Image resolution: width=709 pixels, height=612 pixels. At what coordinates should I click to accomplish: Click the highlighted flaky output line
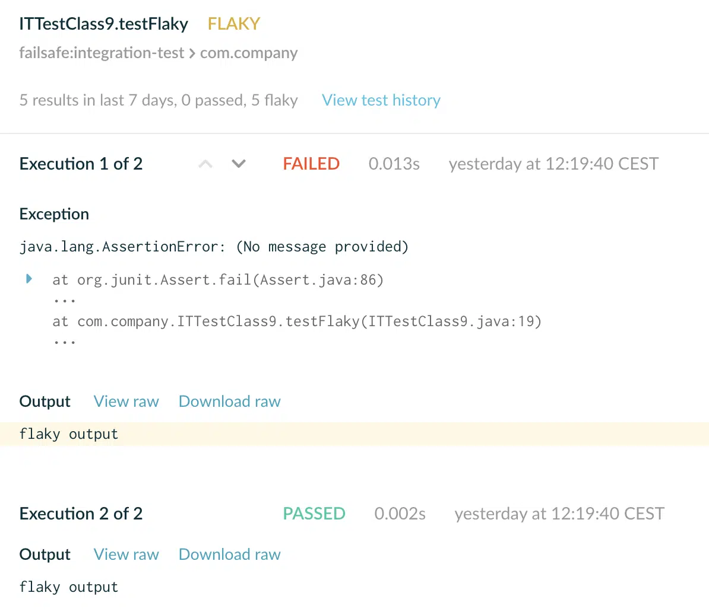click(354, 434)
